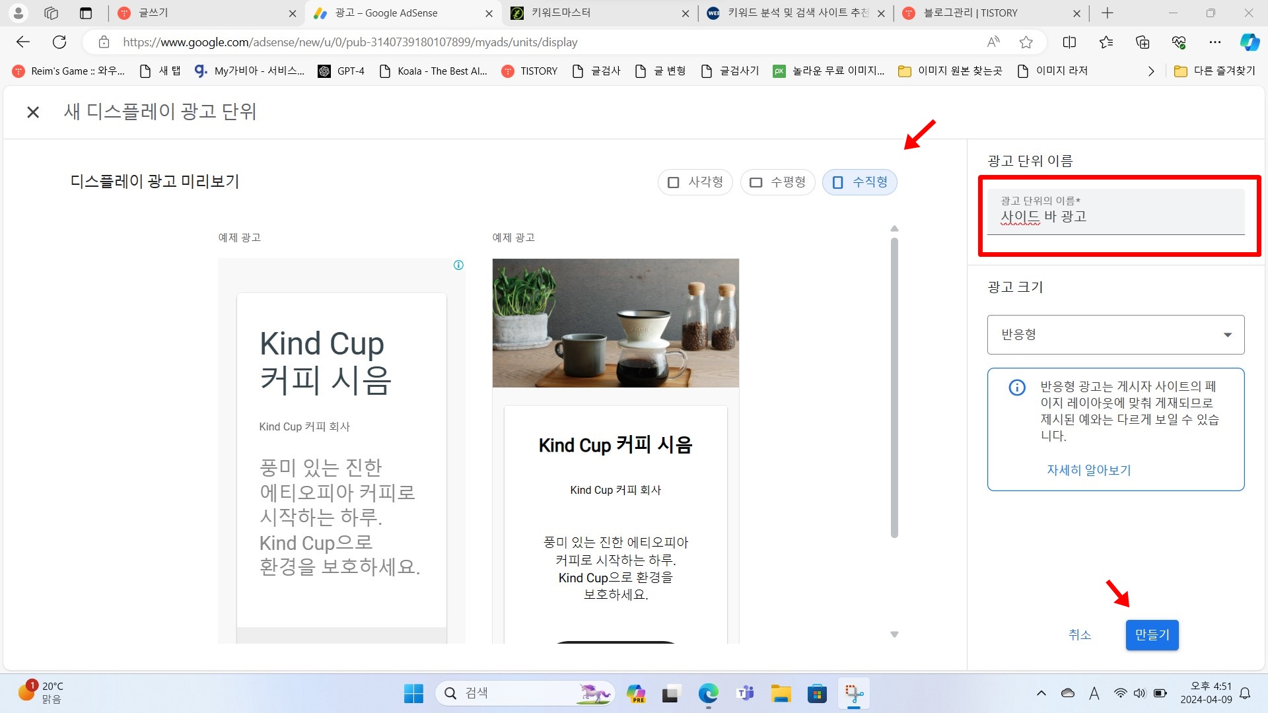Image resolution: width=1268 pixels, height=713 pixels.
Task: Open File Explorer from taskbar
Action: [781, 694]
